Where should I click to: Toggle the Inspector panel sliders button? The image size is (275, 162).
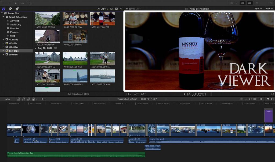[x=257, y=3]
